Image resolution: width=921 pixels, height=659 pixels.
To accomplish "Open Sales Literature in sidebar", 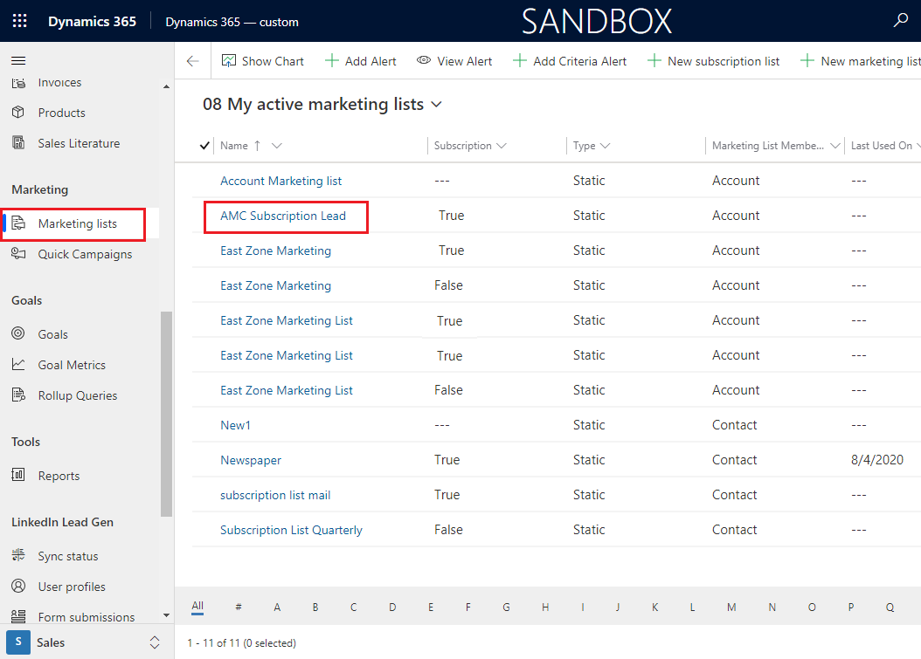I will pos(79,143).
